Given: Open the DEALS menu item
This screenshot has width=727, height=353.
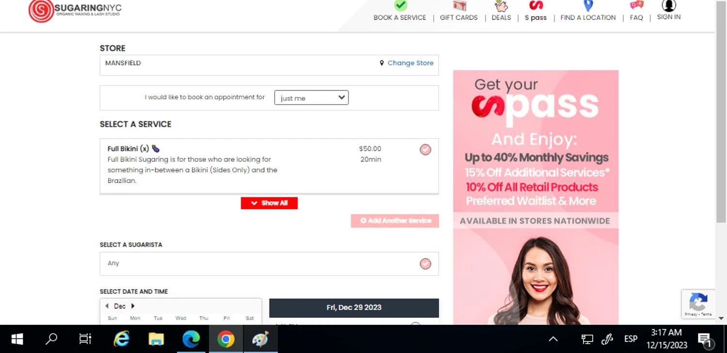Looking at the screenshot, I should point(501,17).
